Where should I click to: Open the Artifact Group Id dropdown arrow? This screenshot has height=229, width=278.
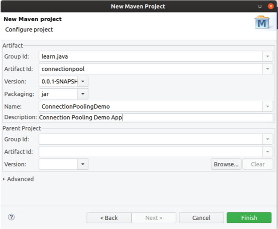pos(267,56)
